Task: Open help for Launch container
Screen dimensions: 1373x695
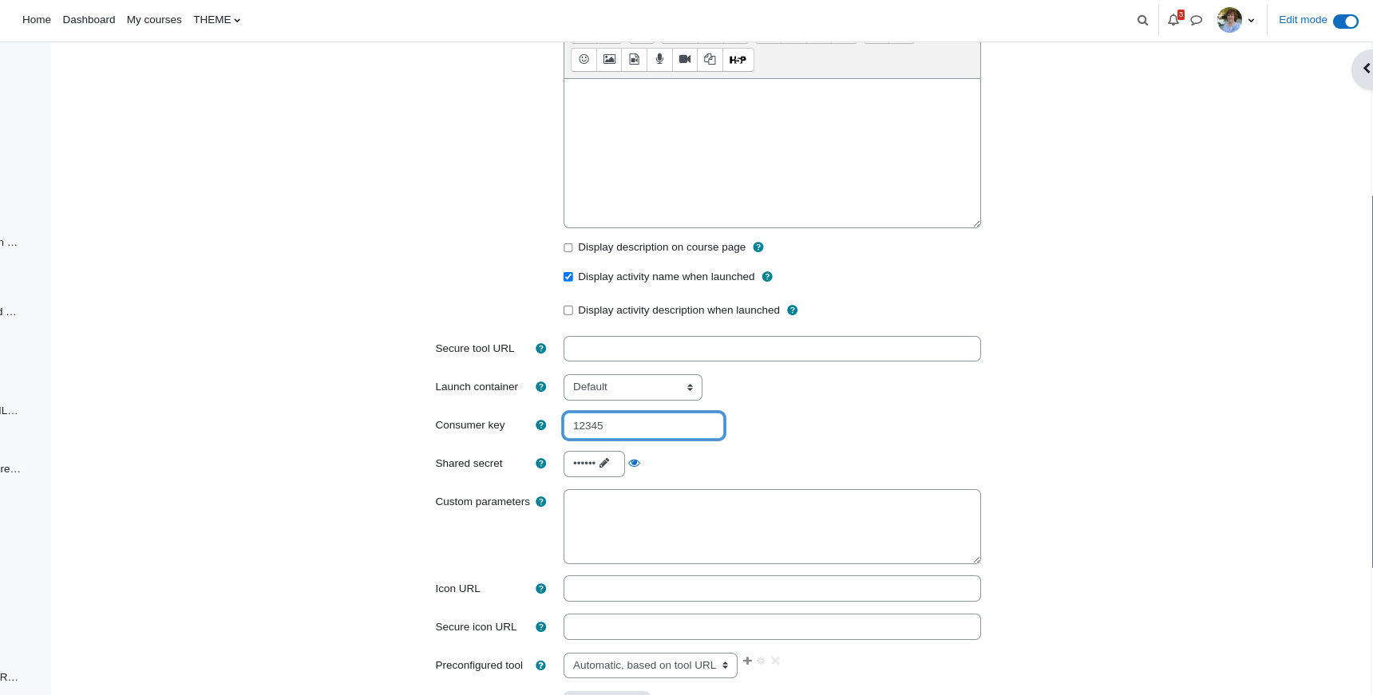Action: click(540, 387)
